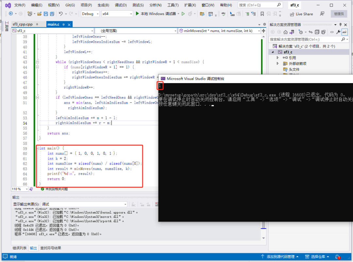Image resolution: width=353 pixels, height=262 pixels.
Task: Click the Undo arrow icon
Action: 61,14
